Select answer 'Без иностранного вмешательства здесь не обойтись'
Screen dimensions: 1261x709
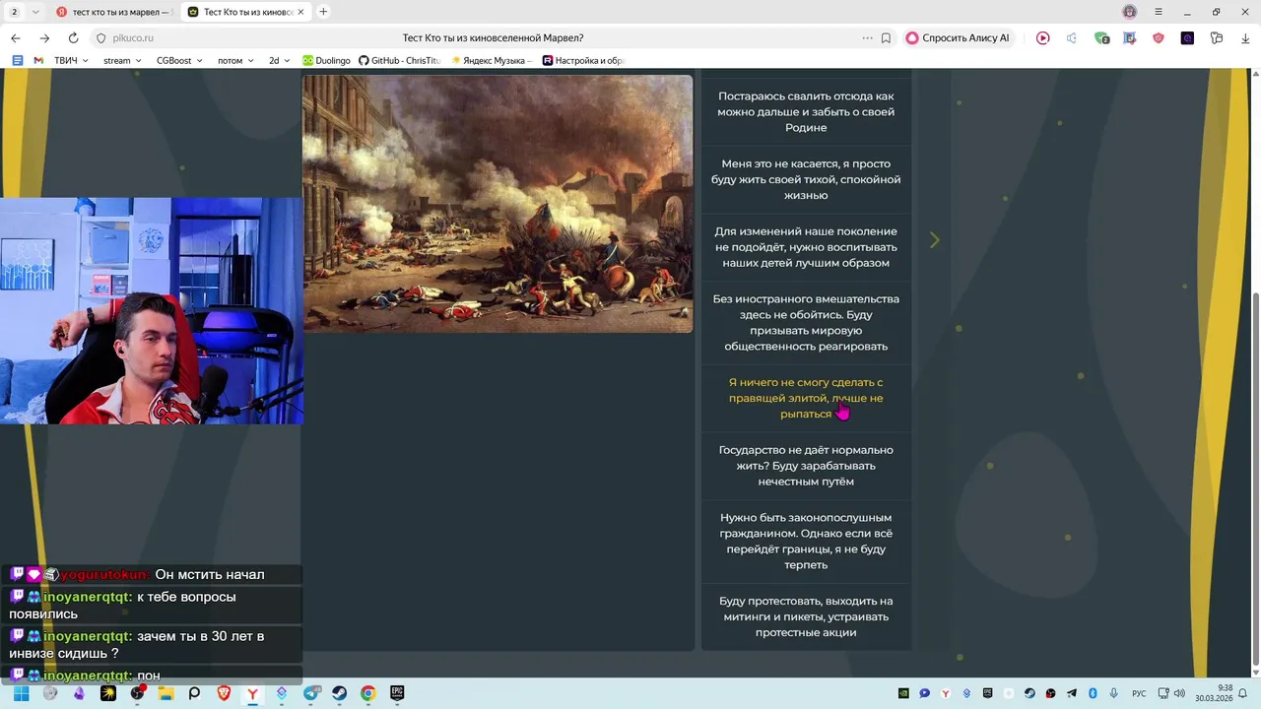pyautogui.click(x=806, y=323)
